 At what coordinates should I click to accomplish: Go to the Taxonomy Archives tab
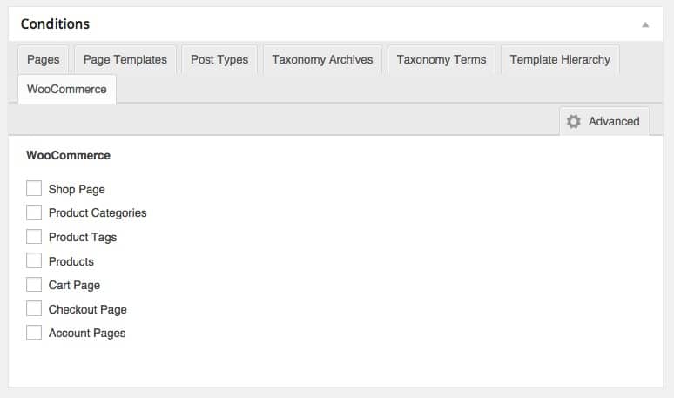click(x=322, y=60)
